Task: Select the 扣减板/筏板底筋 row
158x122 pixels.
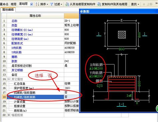Action: (35, 97)
